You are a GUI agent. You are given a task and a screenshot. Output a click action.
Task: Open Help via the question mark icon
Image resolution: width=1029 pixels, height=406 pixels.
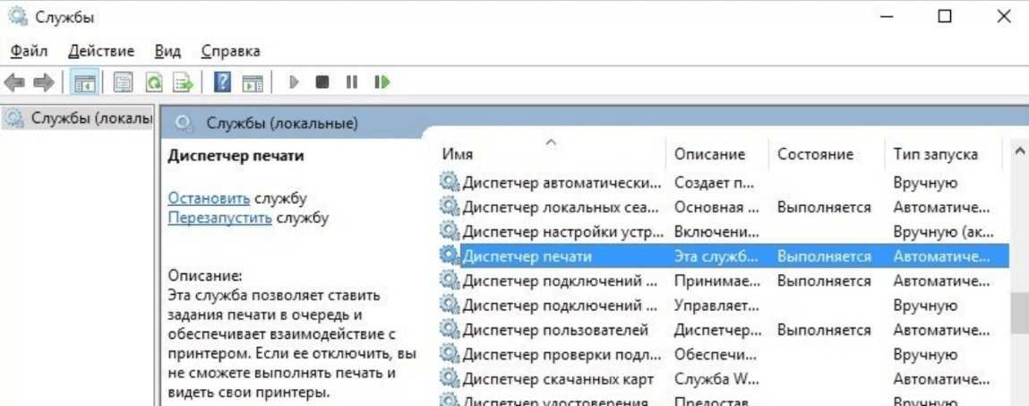(x=223, y=82)
